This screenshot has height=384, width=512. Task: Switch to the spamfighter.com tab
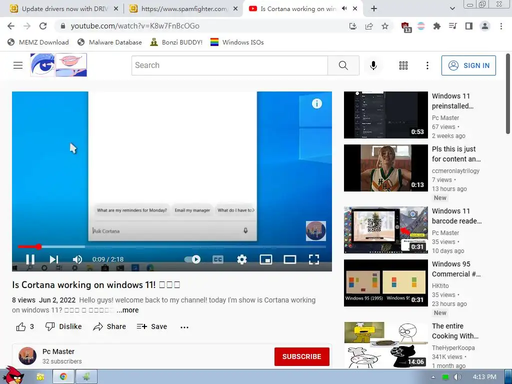click(x=183, y=9)
